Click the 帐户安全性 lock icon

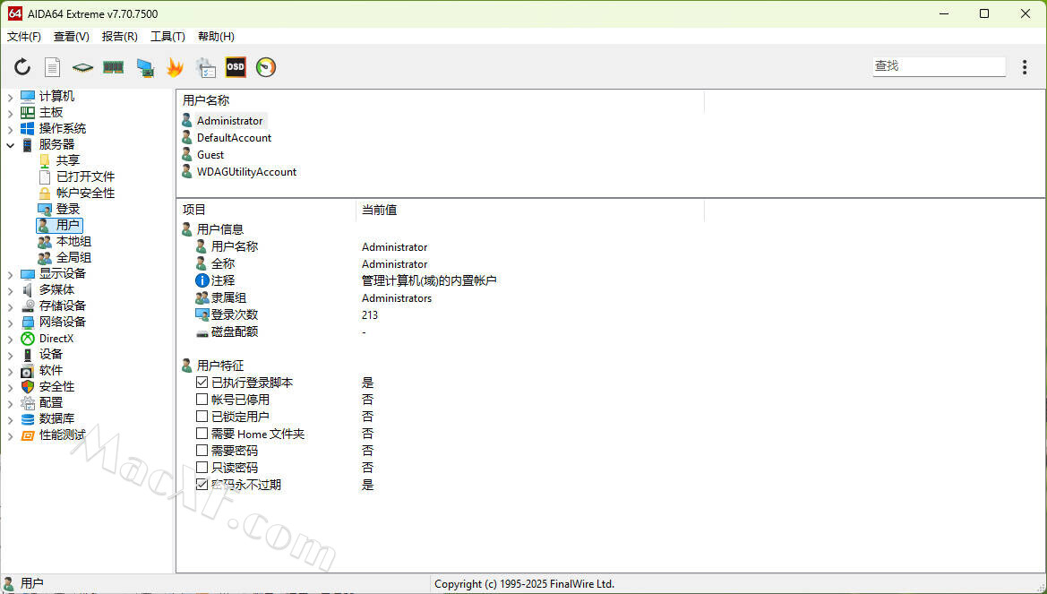pyautogui.click(x=45, y=194)
